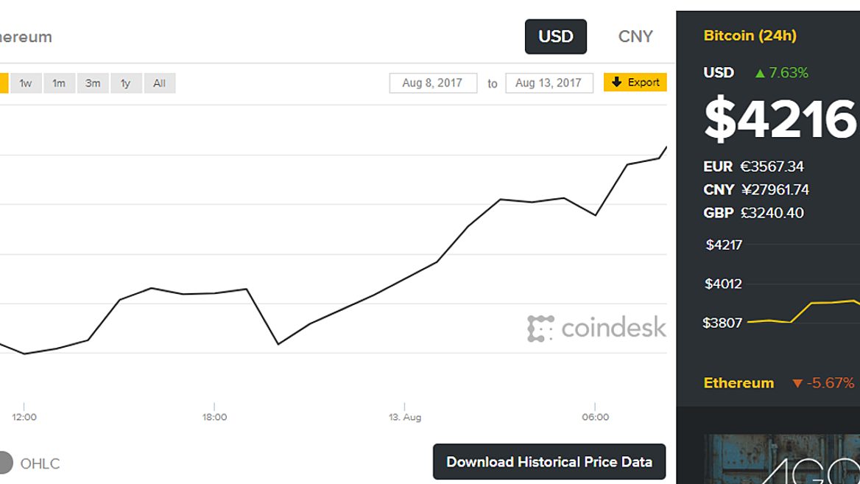Show the 1y time range
This screenshot has height=484, width=860.
coord(126,83)
